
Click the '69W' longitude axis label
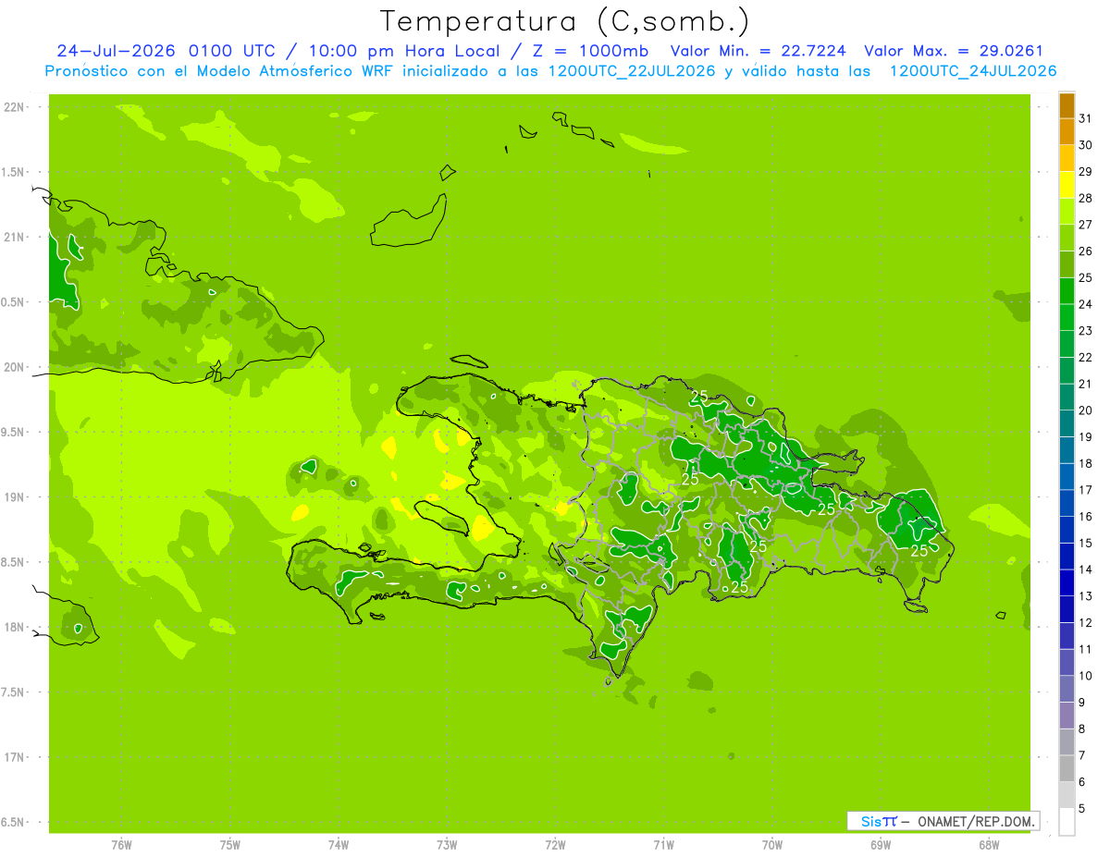click(x=881, y=844)
